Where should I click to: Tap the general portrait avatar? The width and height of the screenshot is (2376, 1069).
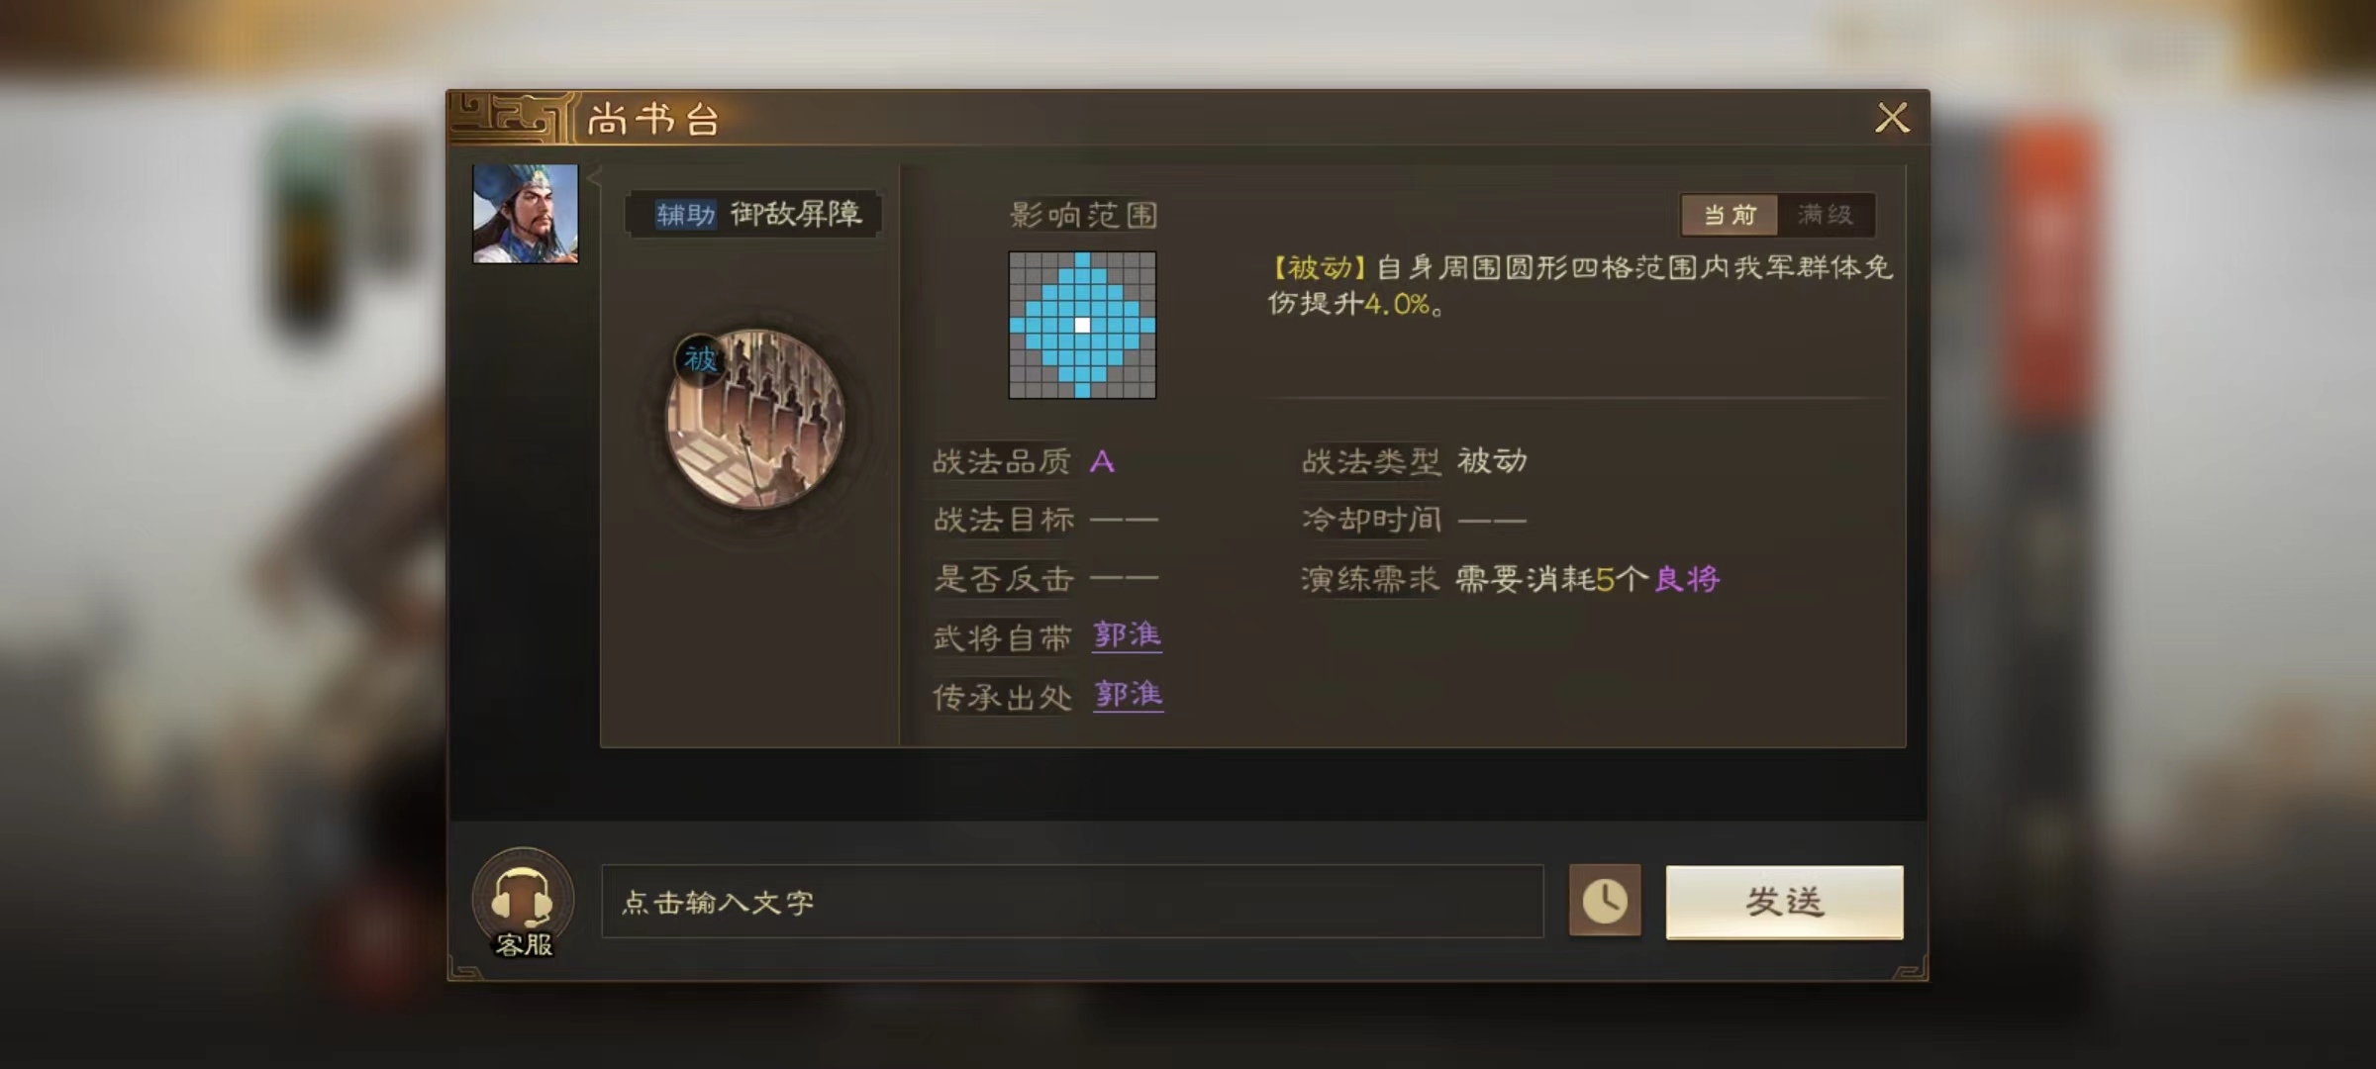pos(526,214)
